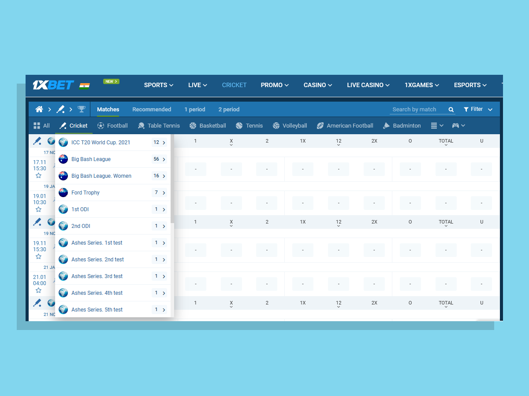Favorite the 17.11 15:30 match star

(x=38, y=176)
